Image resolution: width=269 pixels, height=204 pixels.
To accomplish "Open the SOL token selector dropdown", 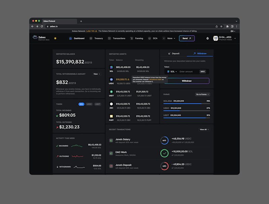I will click(x=172, y=72).
